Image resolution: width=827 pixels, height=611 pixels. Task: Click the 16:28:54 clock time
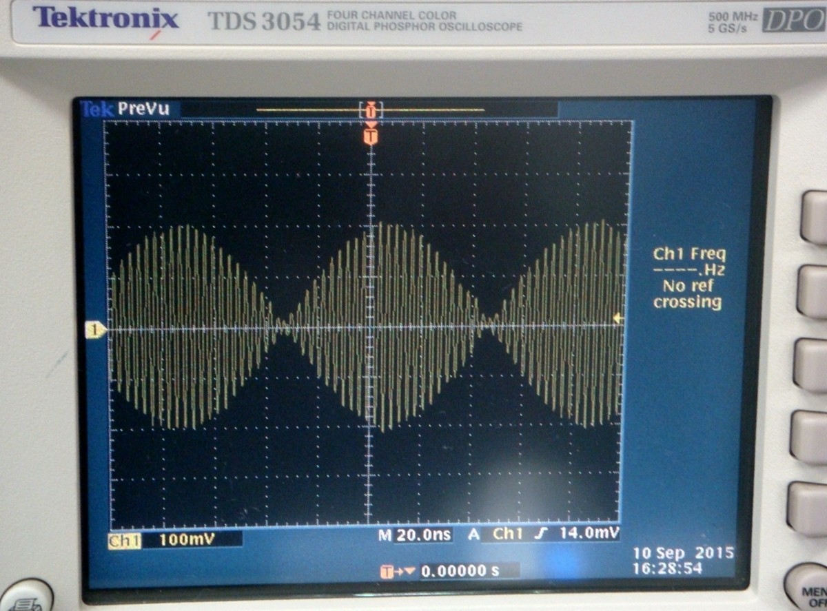(667, 569)
